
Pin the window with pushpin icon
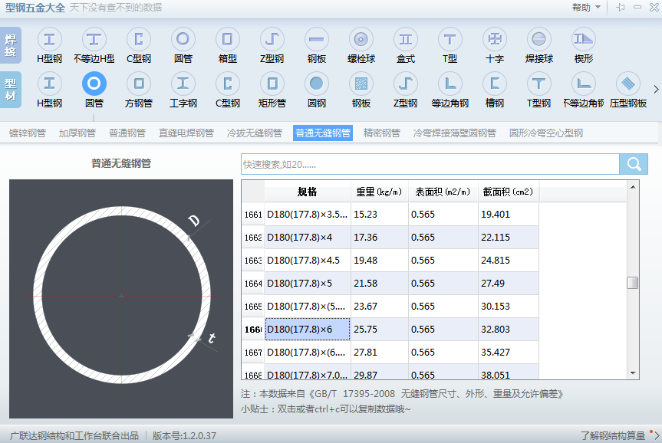tap(621, 7)
